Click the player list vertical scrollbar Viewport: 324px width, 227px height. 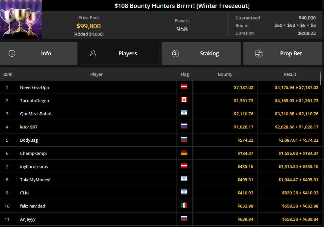pyautogui.click(x=321, y=79)
